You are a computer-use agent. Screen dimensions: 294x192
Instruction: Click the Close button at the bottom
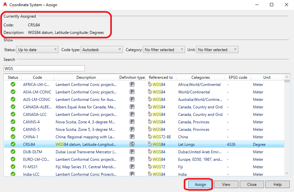[252, 185]
